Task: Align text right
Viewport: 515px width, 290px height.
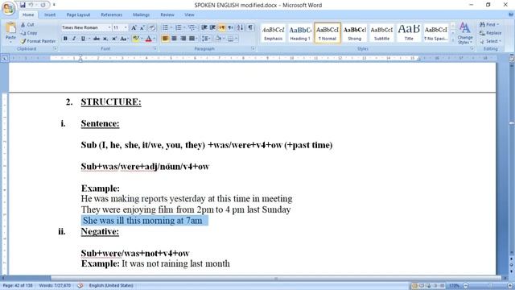Action: pyautogui.click(x=183, y=39)
